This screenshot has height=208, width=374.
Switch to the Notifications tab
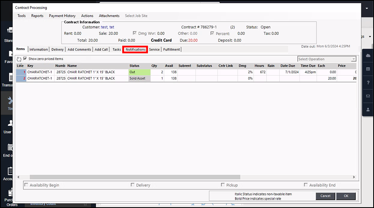click(135, 50)
